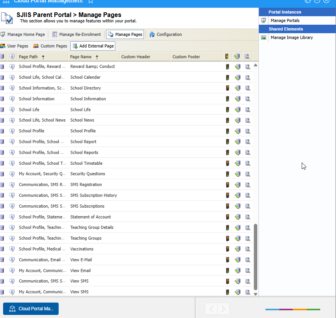This screenshot has height=318, width=336.
Task: Toggle traffic light status for View E-Mail
Action: 227,260
